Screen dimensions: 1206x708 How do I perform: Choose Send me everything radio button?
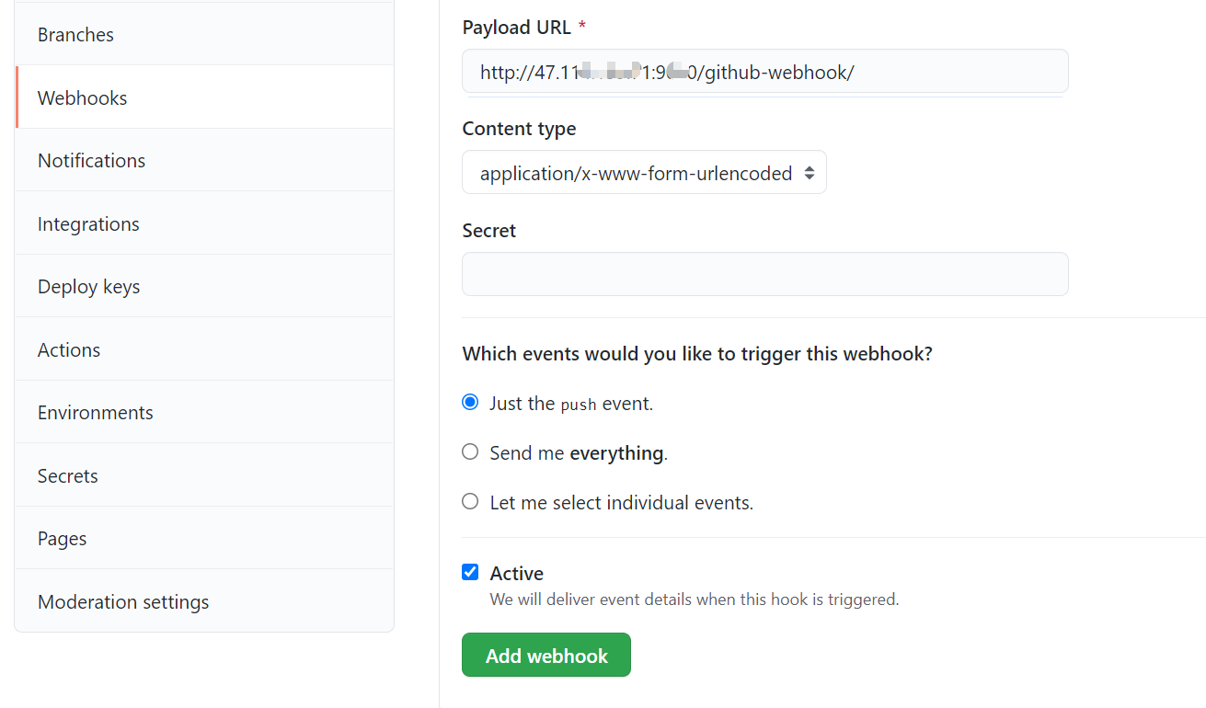click(x=470, y=451)
